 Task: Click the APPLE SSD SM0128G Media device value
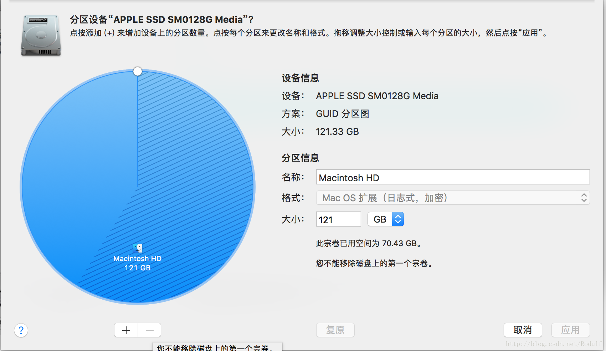[377, 96]
